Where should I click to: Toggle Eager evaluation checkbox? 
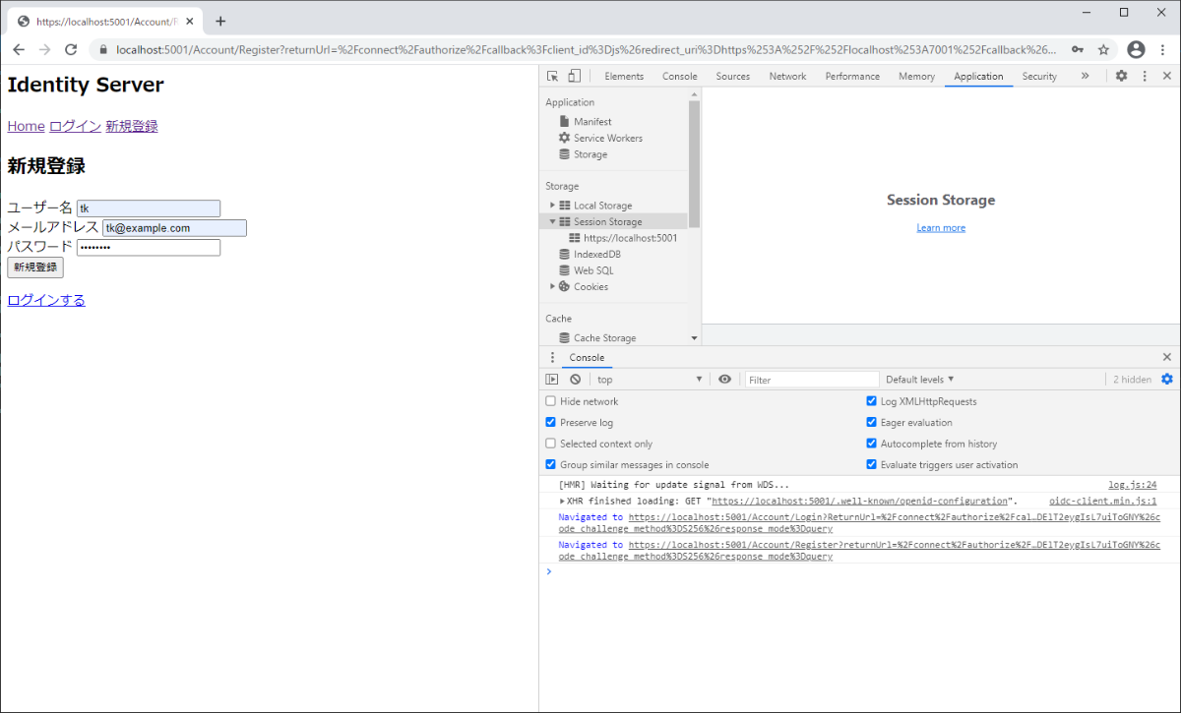pos(871,422)
